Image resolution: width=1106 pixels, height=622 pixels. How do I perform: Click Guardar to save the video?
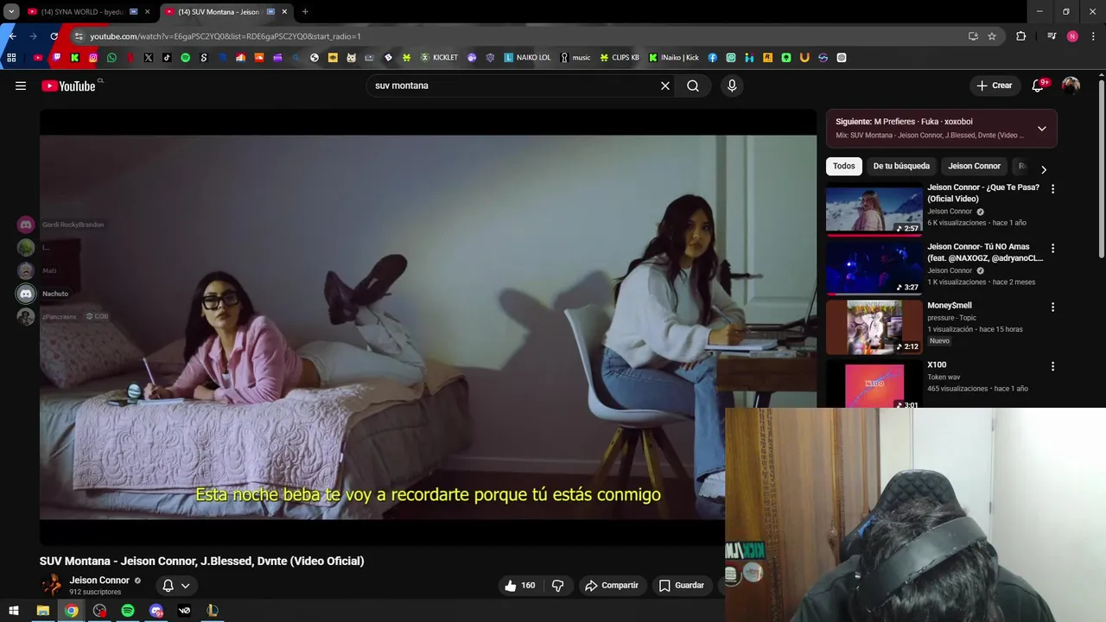tap(682, 586)
